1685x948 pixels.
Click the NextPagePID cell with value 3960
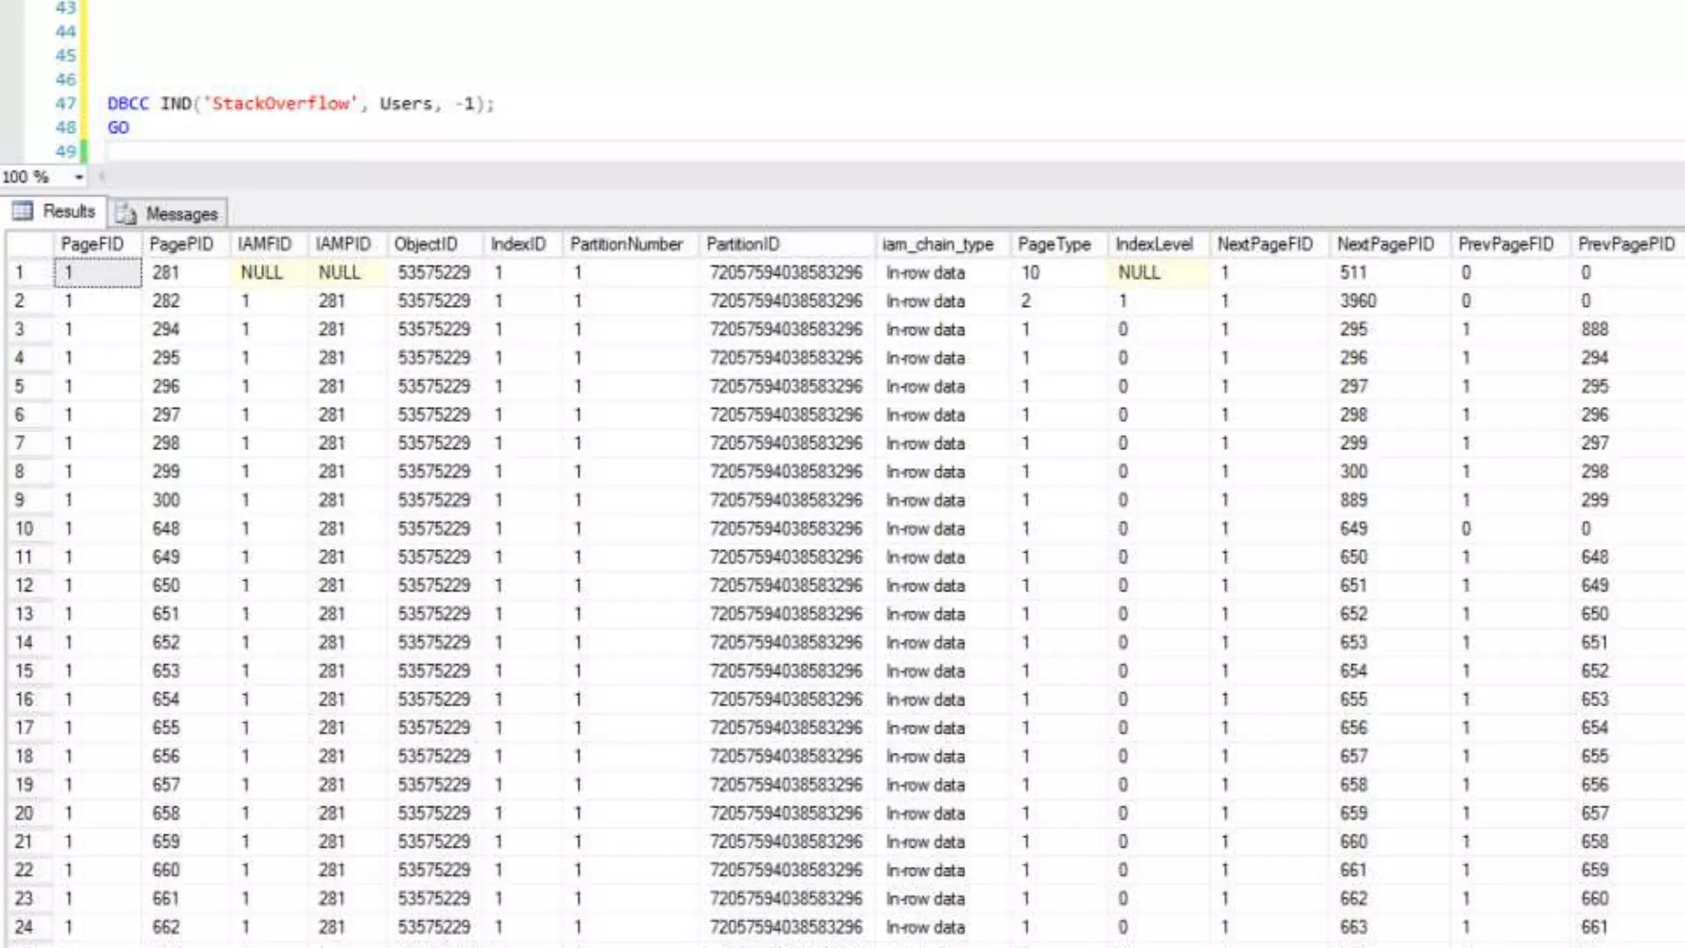click(1358, 301)
